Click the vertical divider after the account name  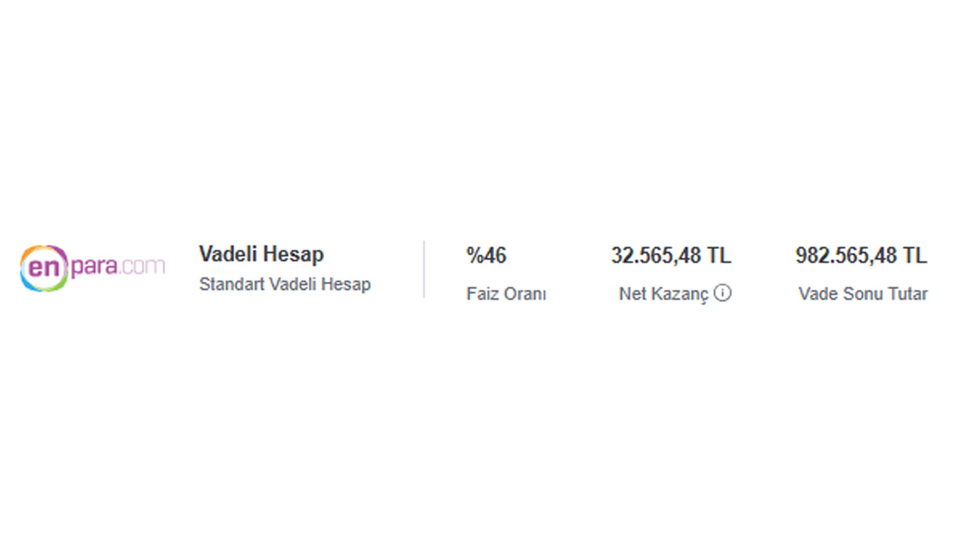pos(424,270)
